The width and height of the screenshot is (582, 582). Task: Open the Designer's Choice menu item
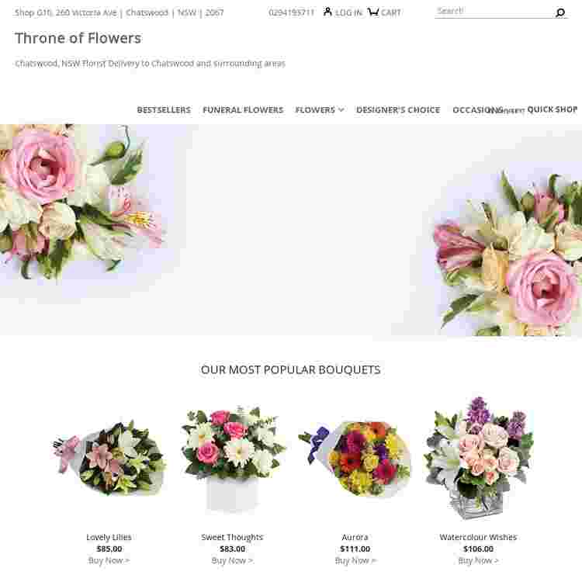tap(398, 110)
